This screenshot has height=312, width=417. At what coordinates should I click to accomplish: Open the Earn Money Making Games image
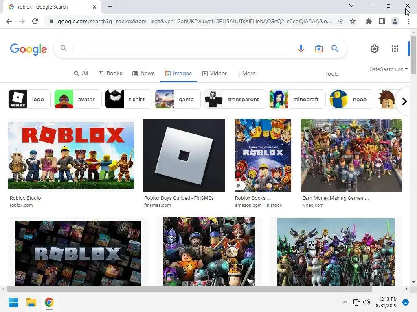pyautogui.click(x=351, y=155)
